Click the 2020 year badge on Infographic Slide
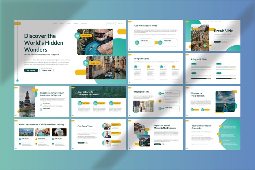Viewport: 255px width, 170px height. pos(219,64)
